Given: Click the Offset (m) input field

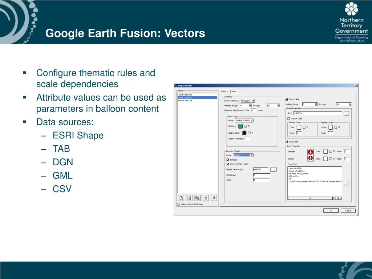Looking at the screenshot, I should pos(262,175).
